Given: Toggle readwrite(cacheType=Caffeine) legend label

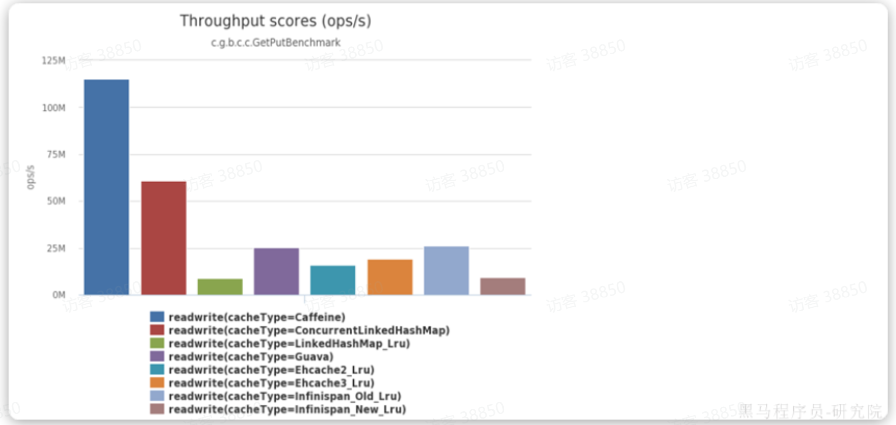Looking at the screenshot, I should (257, 317).
